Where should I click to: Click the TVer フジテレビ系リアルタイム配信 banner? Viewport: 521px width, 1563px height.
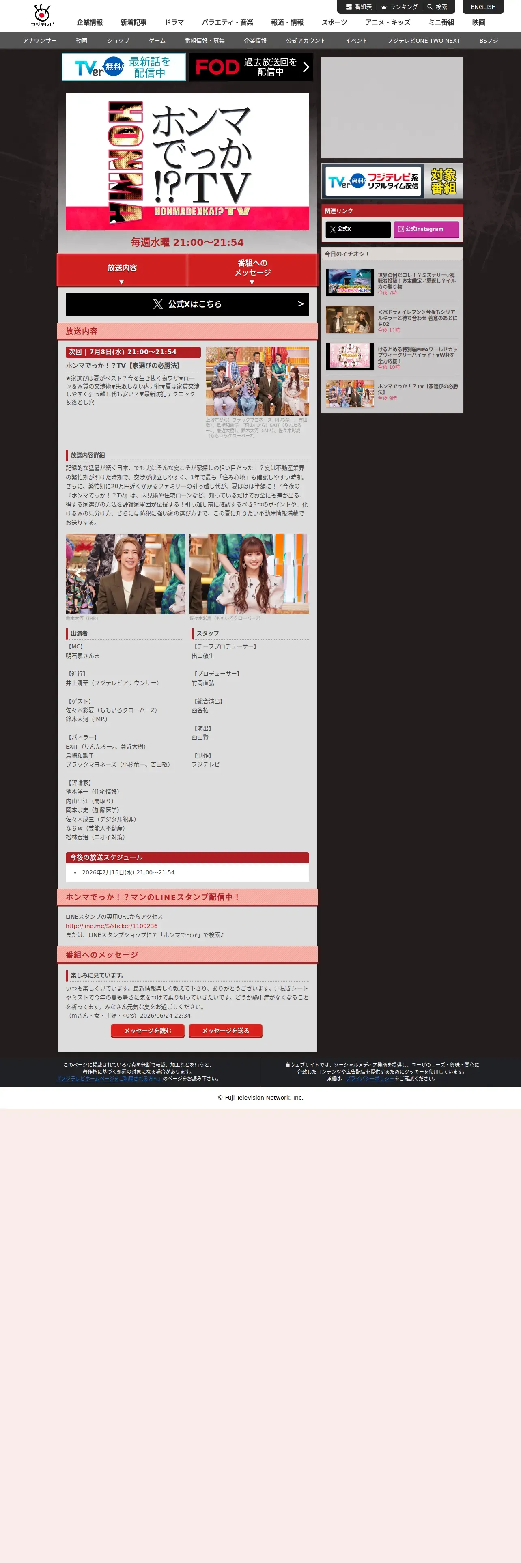[392, 181]
